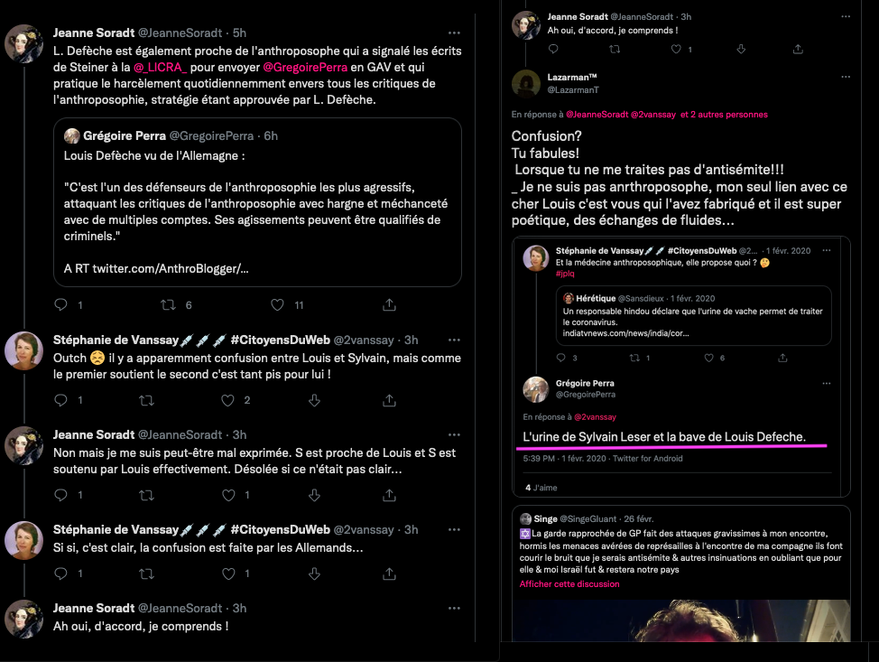879x662 pixels.
Task: Like the tweet with 11 likes
Action: [277, 304]
